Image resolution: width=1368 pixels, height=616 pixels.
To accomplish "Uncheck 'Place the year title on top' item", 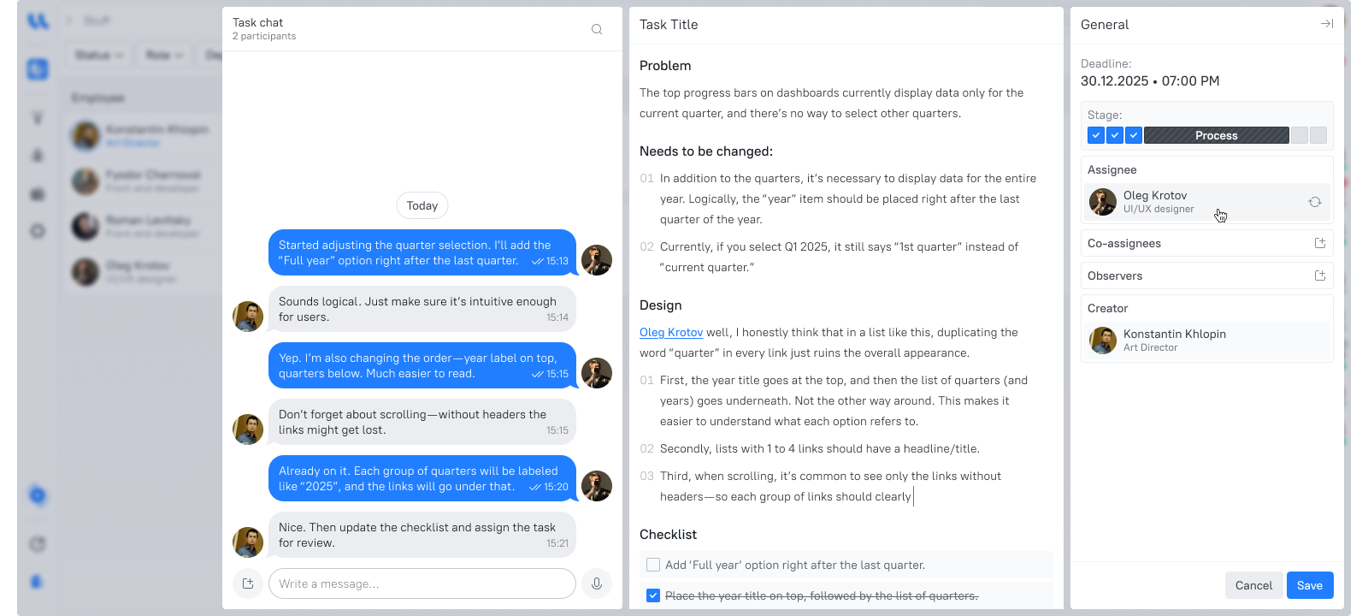I will [x=653, y=595].
